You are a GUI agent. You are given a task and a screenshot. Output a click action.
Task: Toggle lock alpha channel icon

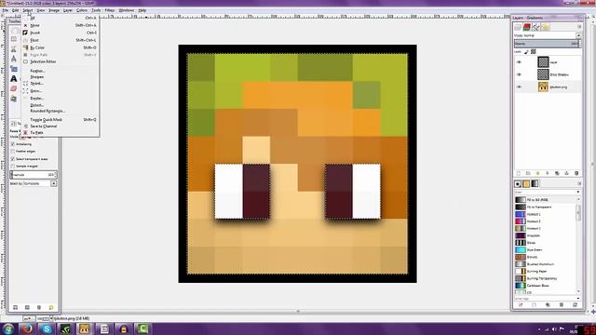point(534,52)
